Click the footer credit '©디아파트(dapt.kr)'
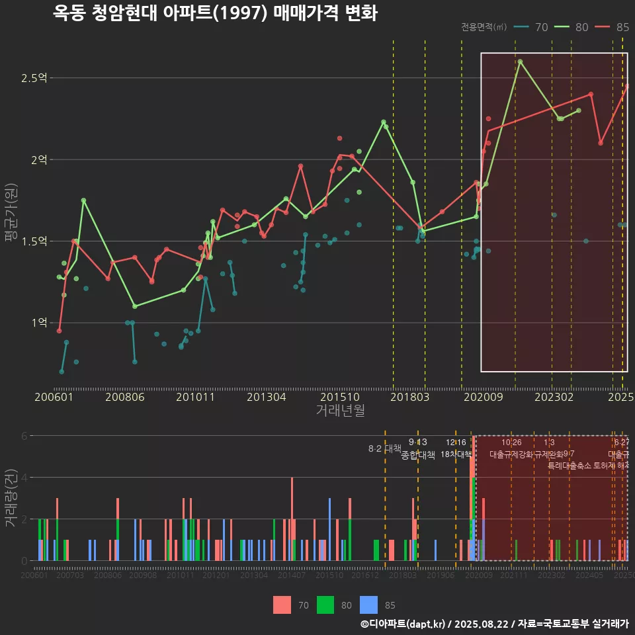Viewport: 635px width, 635px height. click(403, 624)
